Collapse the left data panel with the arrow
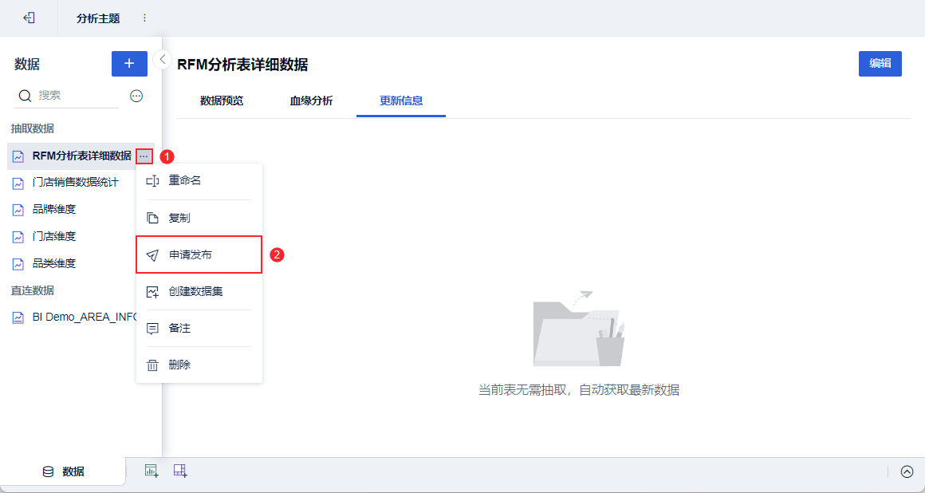The height and width of the screenshot is (493, 925). coord(163,59)
